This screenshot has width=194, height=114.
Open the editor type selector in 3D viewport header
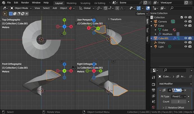pos(5,8)
